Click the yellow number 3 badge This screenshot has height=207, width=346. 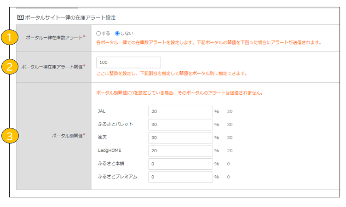tap(10, 136)
